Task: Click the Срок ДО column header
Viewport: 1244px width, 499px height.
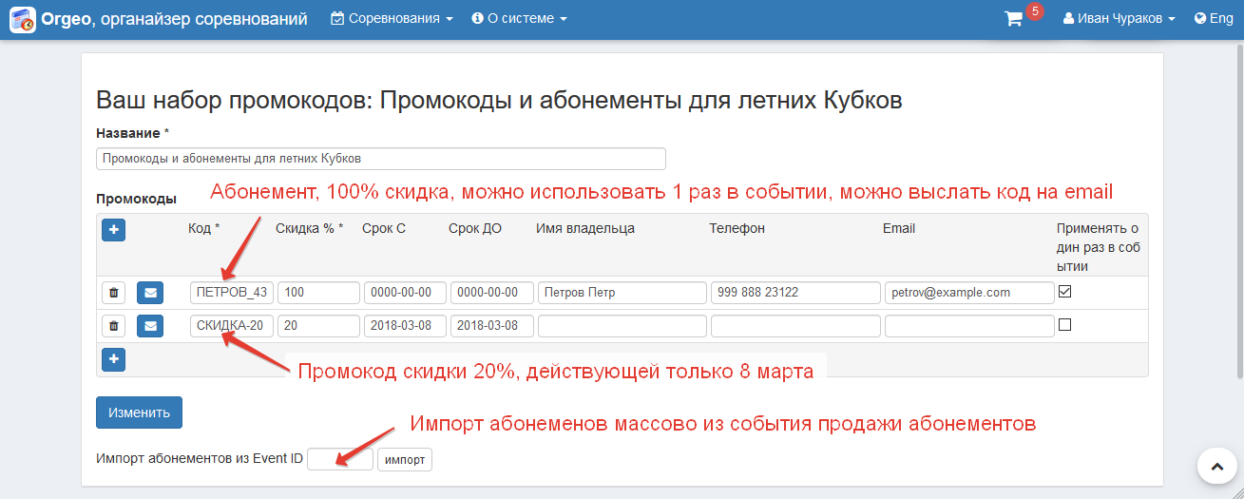Action: tap(475, 228)
